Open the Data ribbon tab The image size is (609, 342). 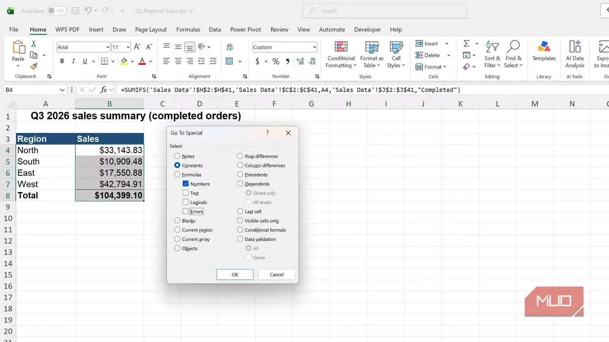coord(215,30)
